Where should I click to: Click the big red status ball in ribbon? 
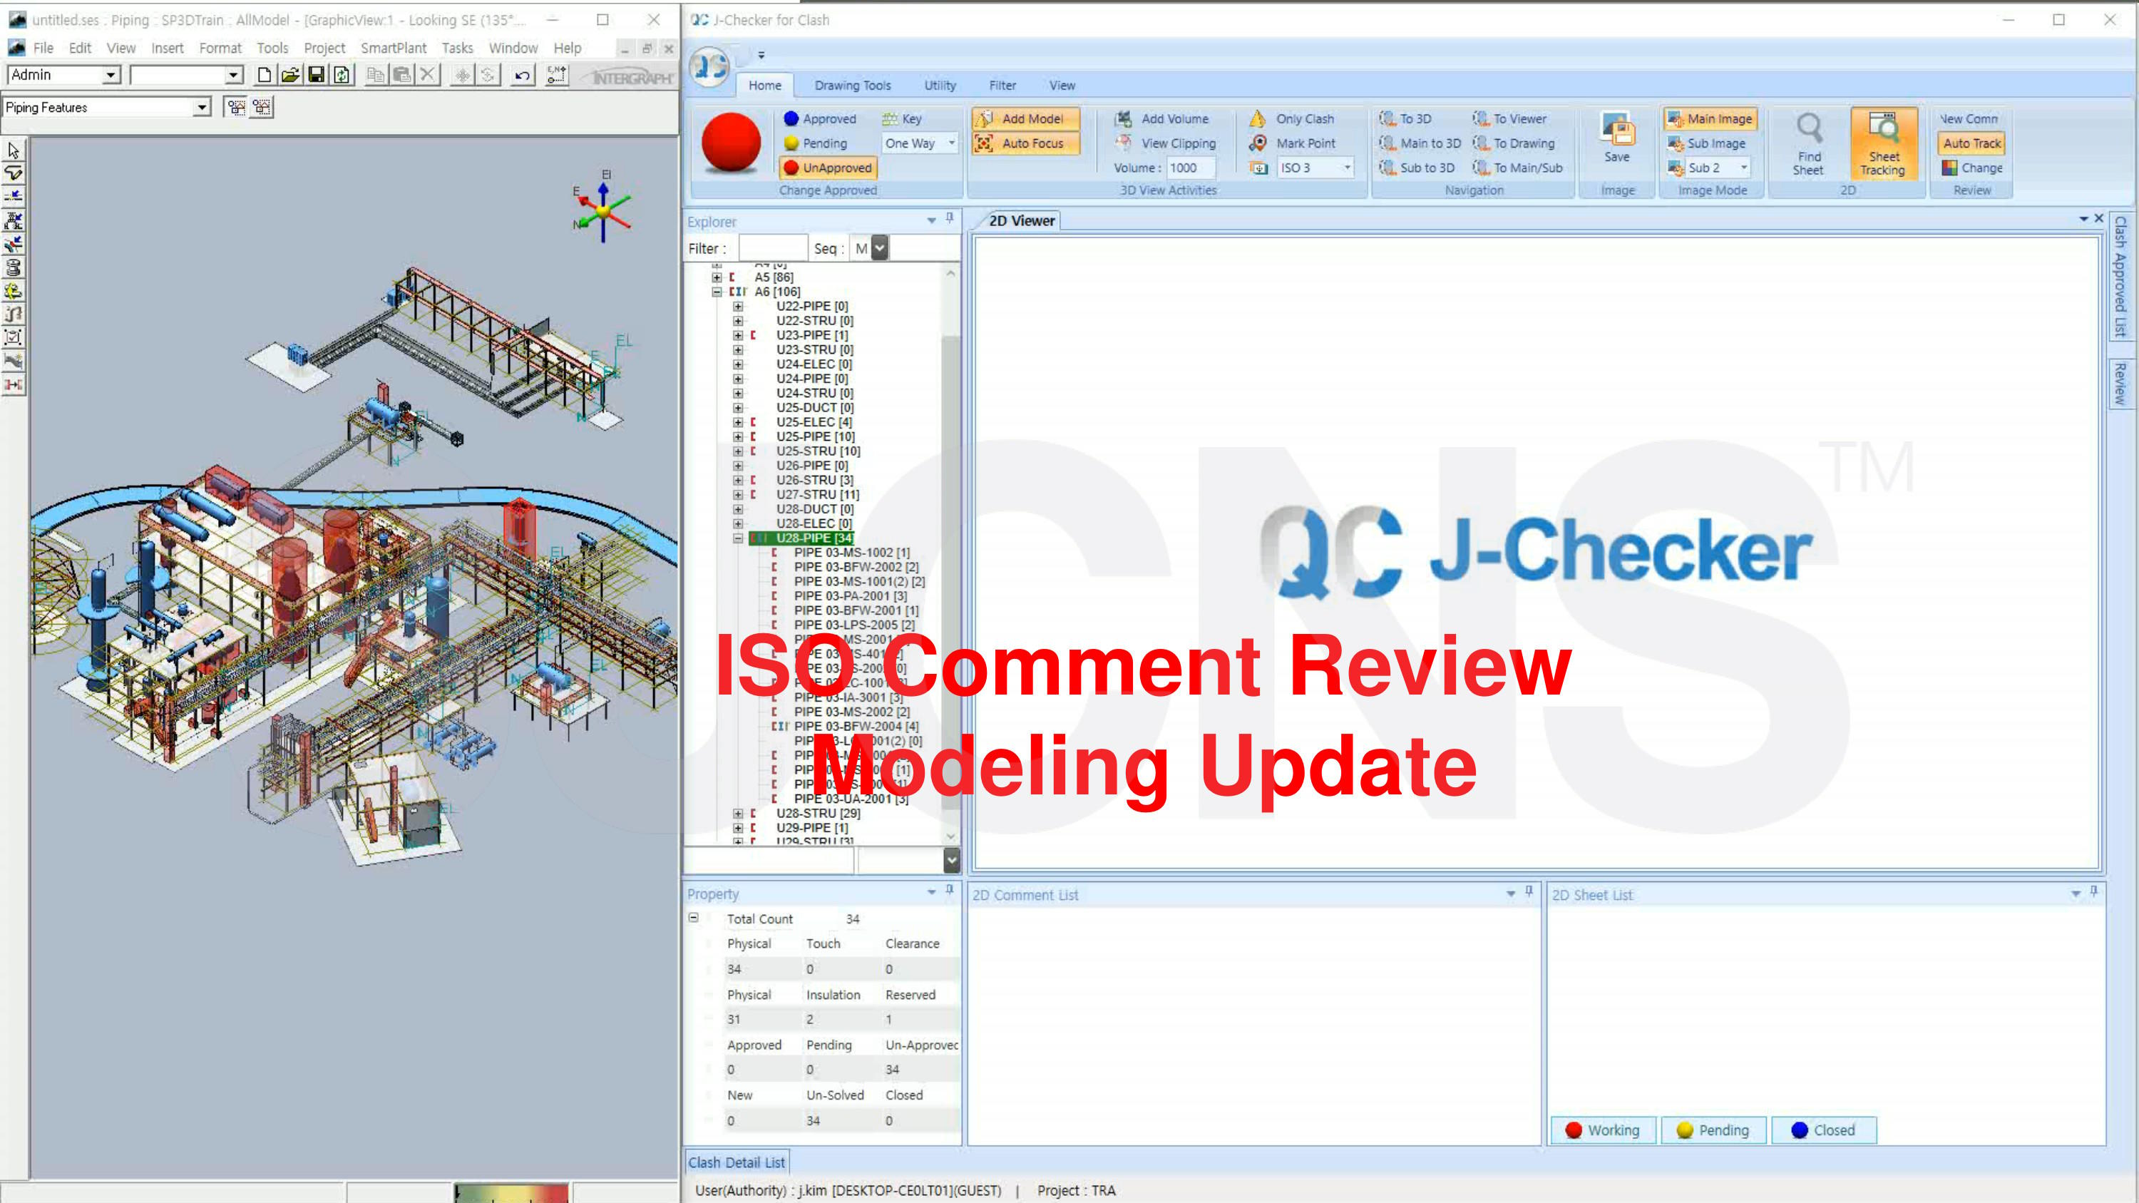coord(731,142)
